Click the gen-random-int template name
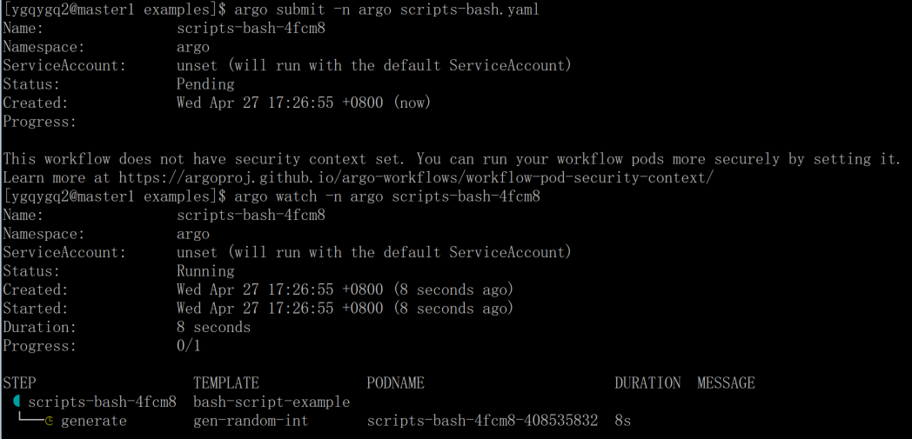Viewport: 912px width, 439px height. [x=251, y=421]
